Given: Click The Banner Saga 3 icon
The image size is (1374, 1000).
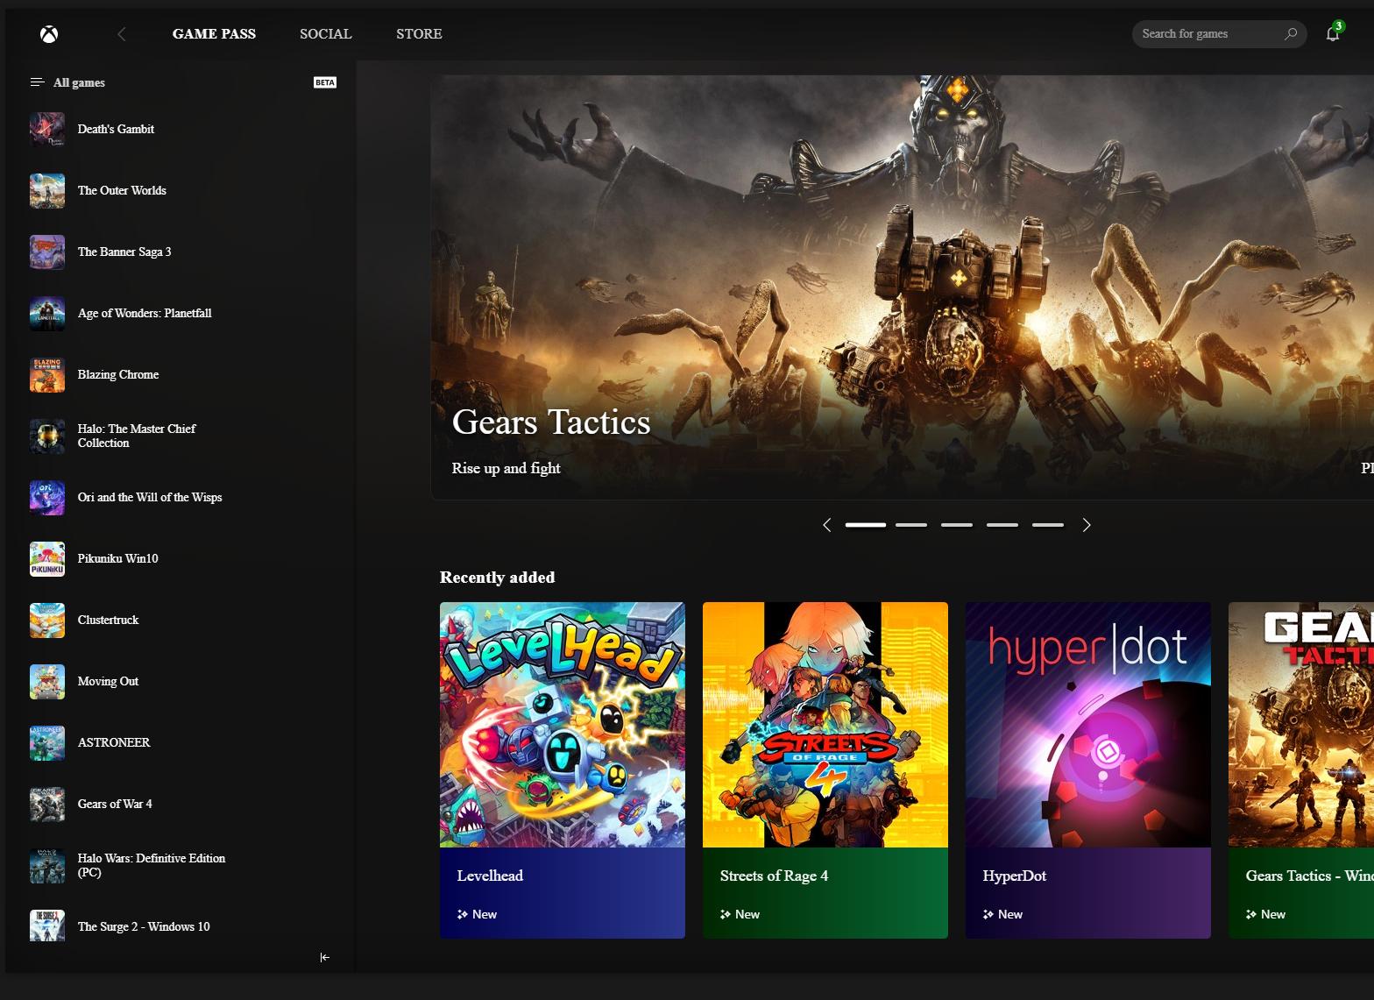Looking at the screenshot, I should 47,252.
